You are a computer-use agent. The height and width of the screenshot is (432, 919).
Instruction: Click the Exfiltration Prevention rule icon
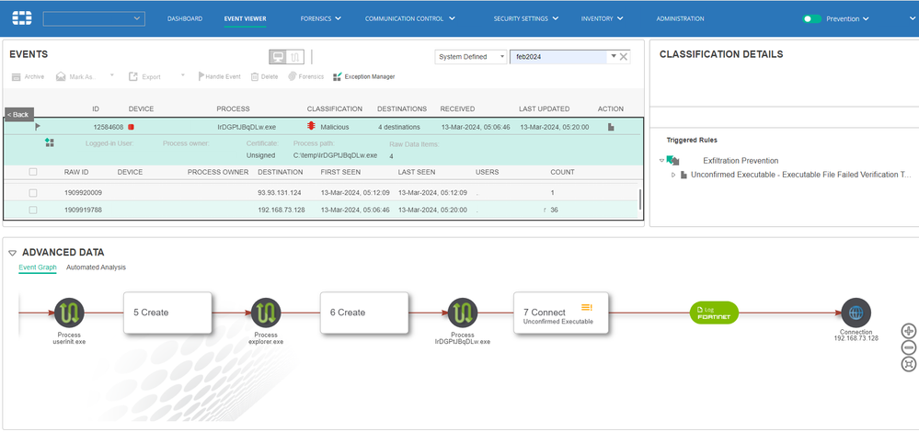[x=672, y=160]
